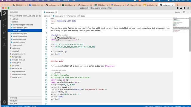Screen dimensions: 191x107
Task: Open the Customize Layout icon
Action: (188, 8)
